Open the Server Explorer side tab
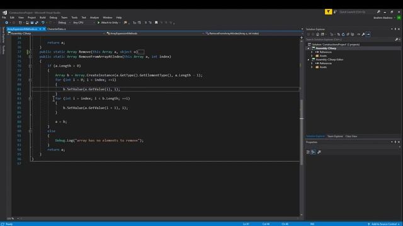 point(3,35)
